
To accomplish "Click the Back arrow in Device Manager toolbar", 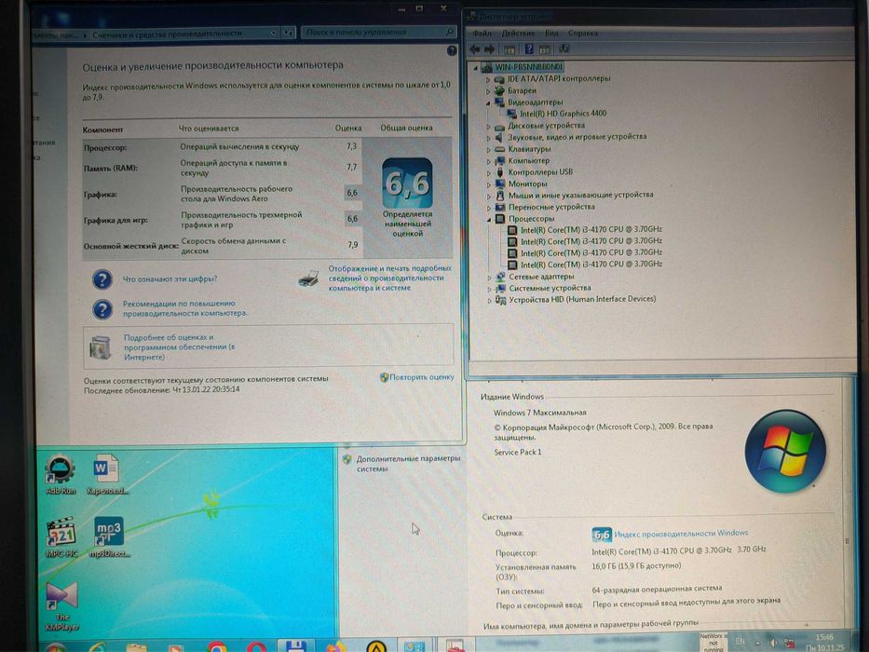I will pos(475,49).
